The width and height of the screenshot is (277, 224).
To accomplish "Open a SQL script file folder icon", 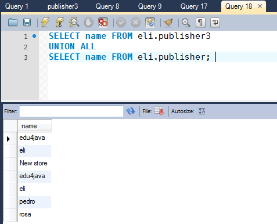I will pos(13,23).
